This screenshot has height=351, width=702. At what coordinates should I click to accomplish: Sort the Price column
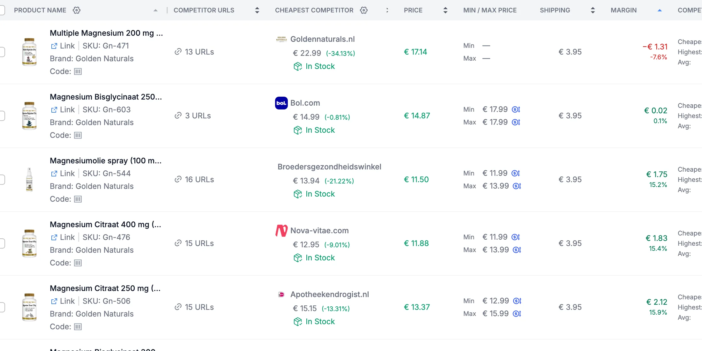(x=445, y=10)
